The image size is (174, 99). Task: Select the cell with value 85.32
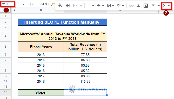coord(85,71)
